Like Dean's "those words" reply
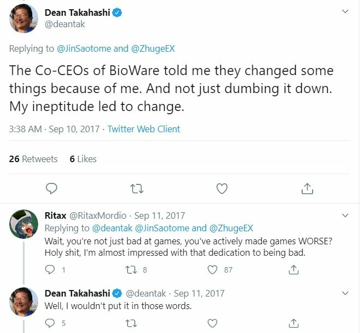This screenshot has width=360, height=333. [x=214, y=323]
